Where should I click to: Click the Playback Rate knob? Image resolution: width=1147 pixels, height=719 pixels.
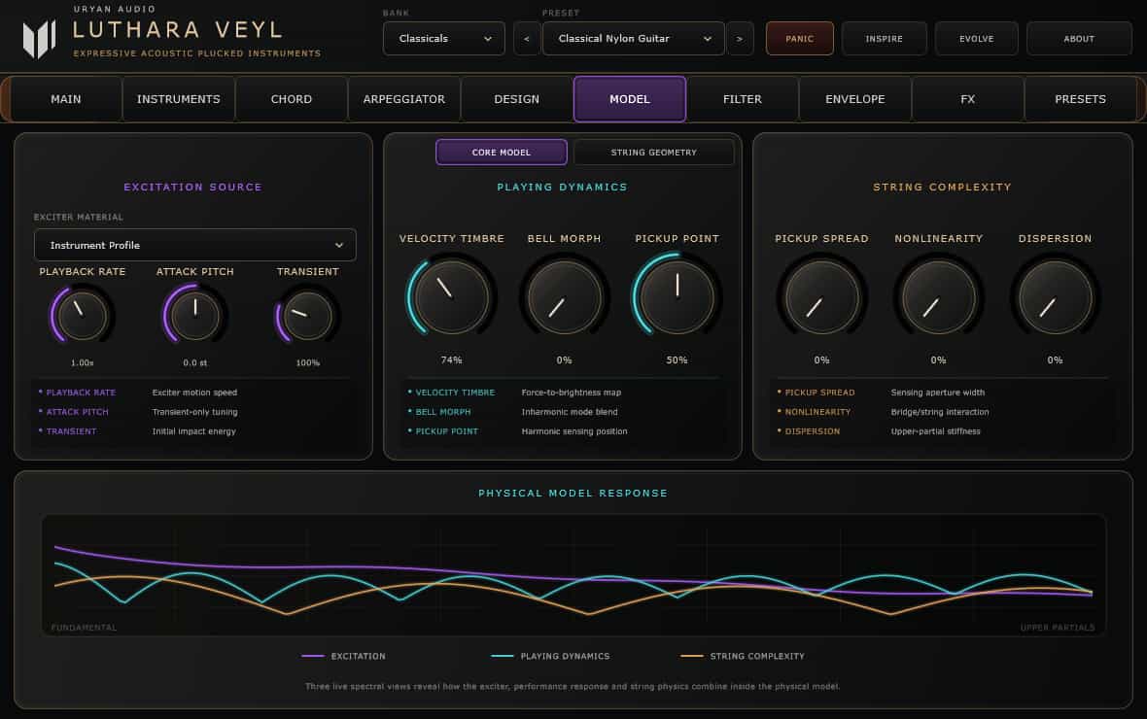(82, 316)
